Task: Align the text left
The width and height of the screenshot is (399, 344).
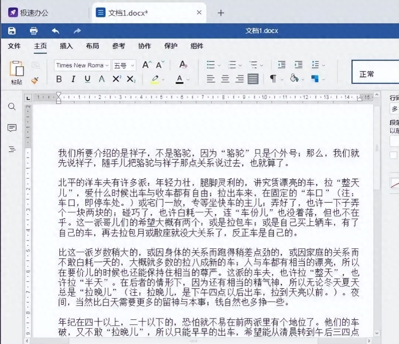Action: (211, 79)
